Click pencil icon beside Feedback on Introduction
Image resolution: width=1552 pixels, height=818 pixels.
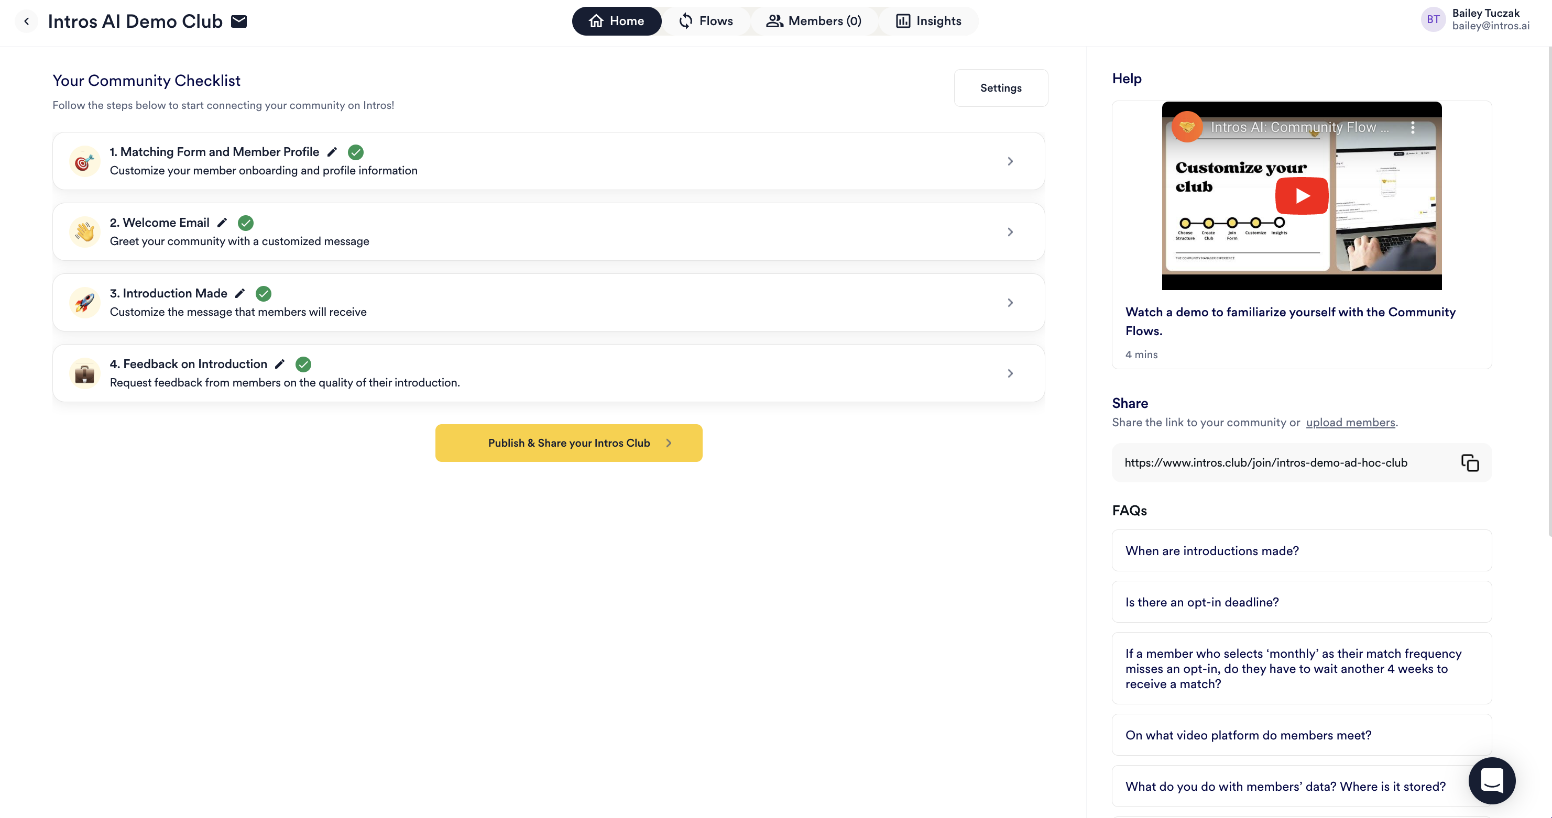[x=280, y=364]
